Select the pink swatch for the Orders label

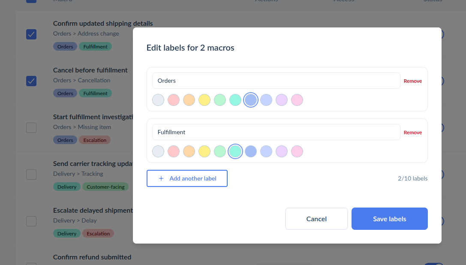coord(297,100)
